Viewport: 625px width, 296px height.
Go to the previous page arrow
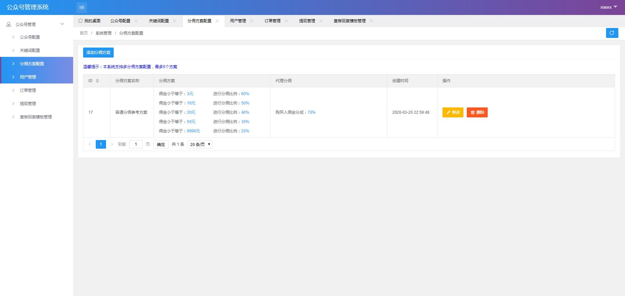[x=90, y=144]
